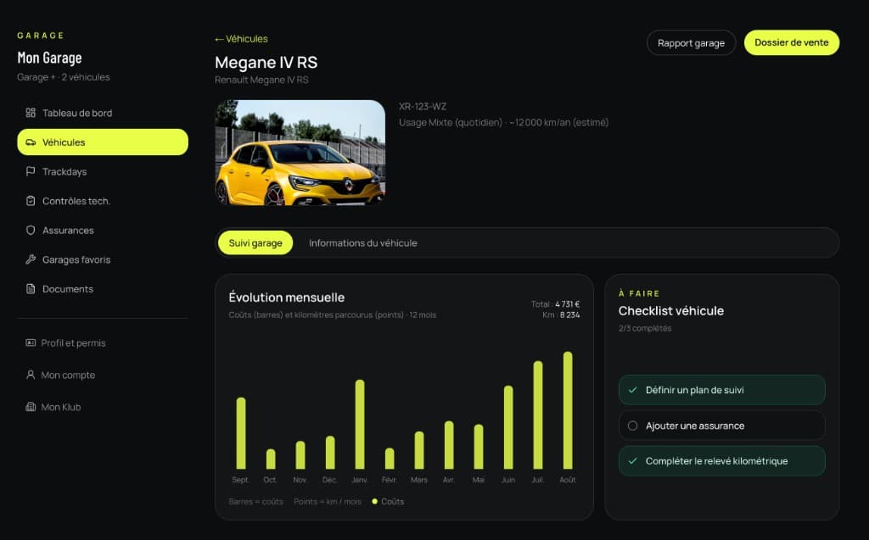Click the Mars bar in chart

(419, 450)
